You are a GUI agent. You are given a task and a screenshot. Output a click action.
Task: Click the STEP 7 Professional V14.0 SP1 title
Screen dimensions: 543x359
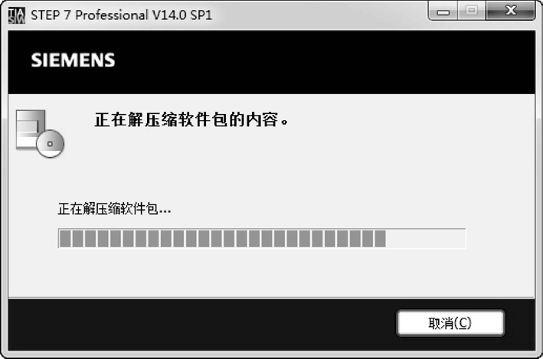click(x=121, y=15)
